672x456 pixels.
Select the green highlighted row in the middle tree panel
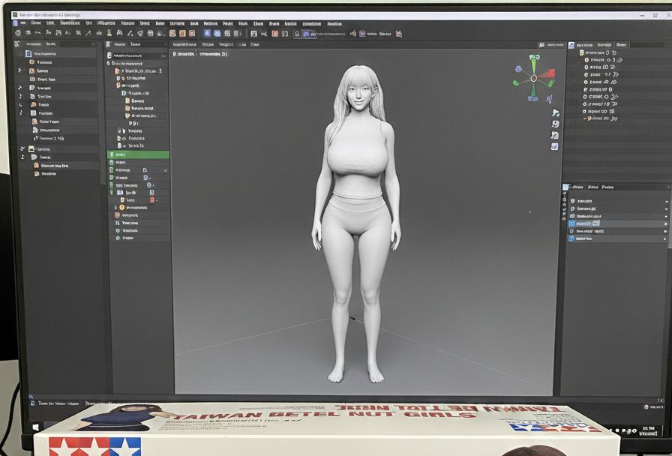pos(139,154)
